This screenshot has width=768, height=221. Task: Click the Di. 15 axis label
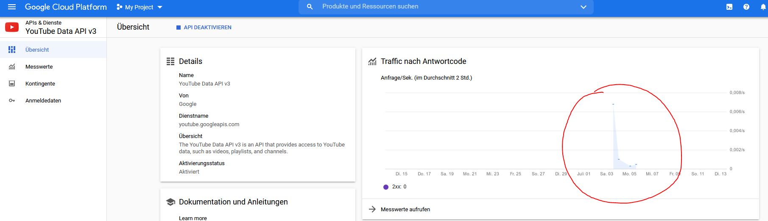click(x=401, y=174)
